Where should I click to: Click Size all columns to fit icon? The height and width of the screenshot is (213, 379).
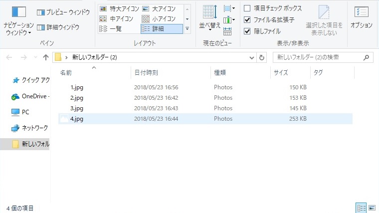[x=227, y=31]
